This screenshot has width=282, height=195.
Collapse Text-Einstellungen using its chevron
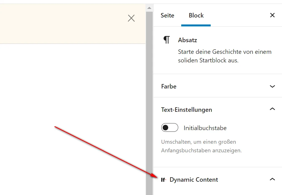pos(272,109)
